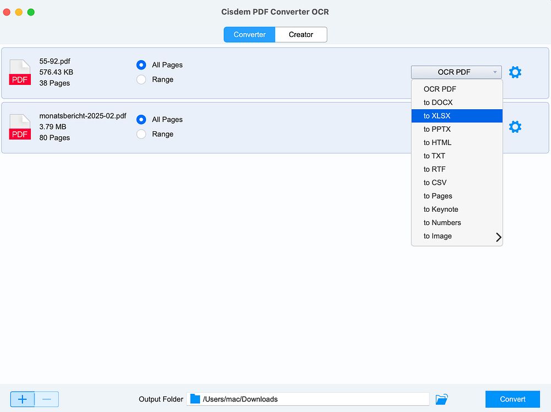Screen dimensions: 551x412
Task: Expand the to Image submenu arrow
Action: [498, 237]
